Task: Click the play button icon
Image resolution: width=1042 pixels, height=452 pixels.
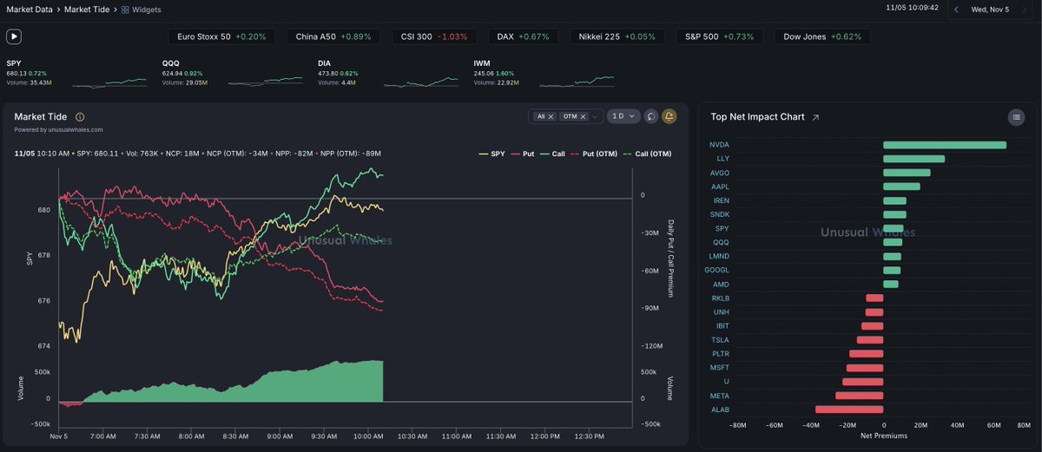Action: (14, 36)
